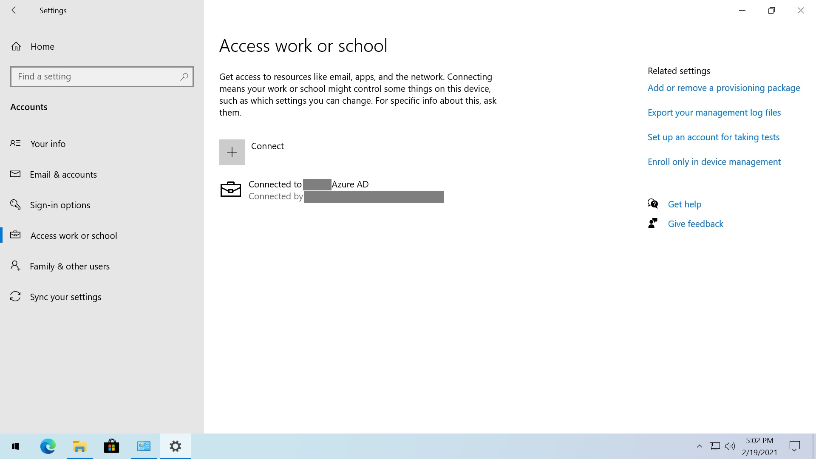This screenshot has width=816, height=459.
Task: Click the Get help chat bubble icon
Action: tap(653, 204)
